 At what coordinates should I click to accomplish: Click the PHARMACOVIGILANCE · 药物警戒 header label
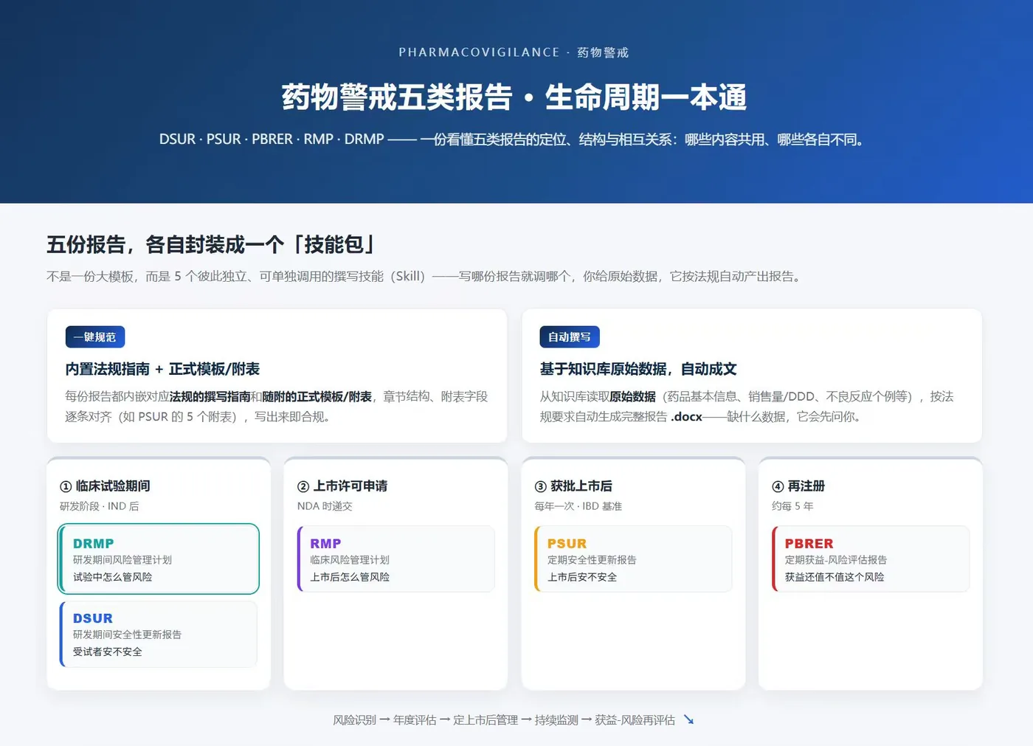click(x=514, y=52)
